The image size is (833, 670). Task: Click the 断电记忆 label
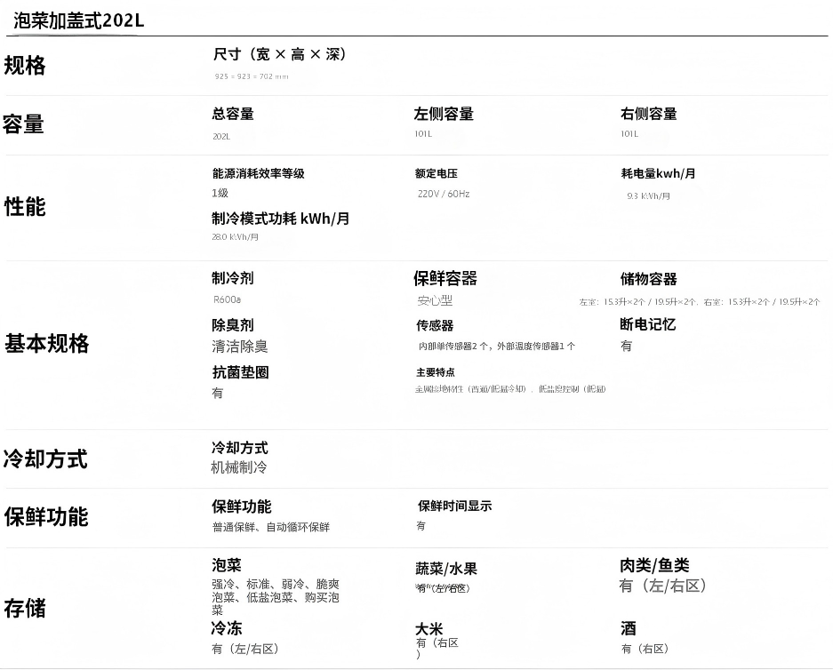point(648,324)
